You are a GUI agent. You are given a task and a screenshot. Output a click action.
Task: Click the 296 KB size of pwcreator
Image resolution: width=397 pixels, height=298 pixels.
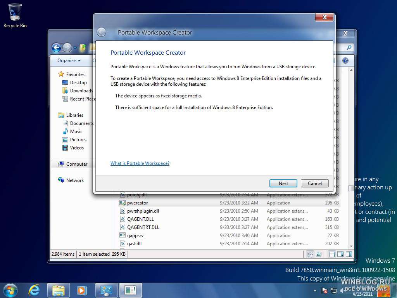click(332, 203)
